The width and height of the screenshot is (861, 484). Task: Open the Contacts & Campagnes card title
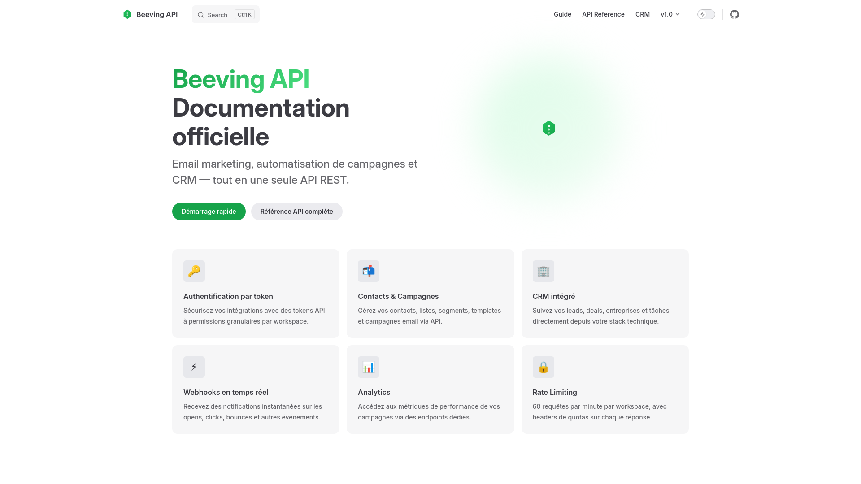click(x=398, y=296)
